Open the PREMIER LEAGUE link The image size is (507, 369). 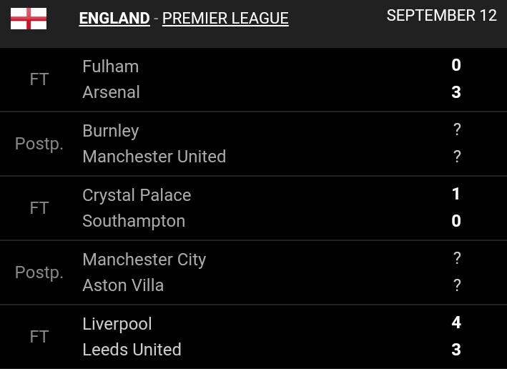click(x=225, y=19)
